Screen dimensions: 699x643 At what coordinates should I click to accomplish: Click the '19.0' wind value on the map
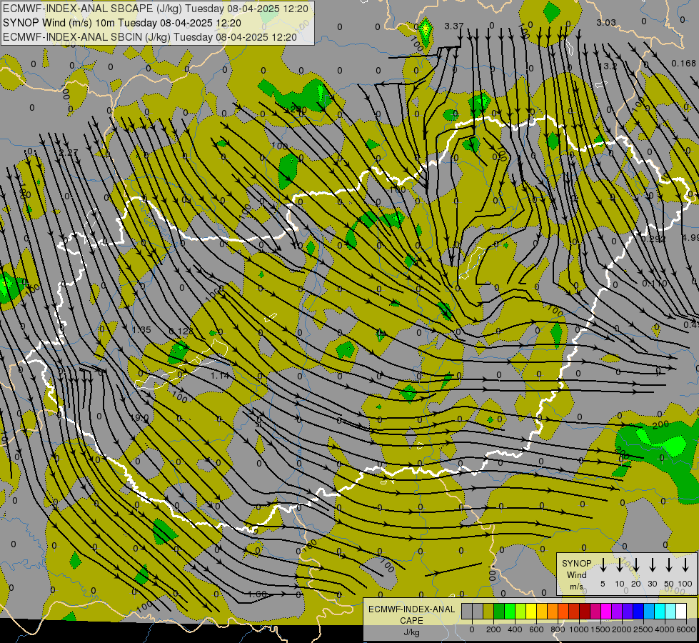click(140, 418)
